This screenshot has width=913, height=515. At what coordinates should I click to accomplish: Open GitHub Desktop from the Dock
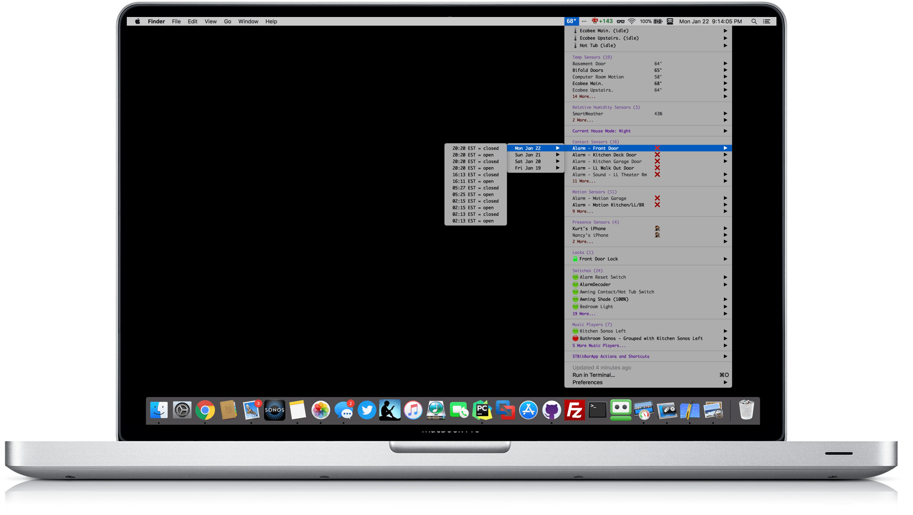[x=551, y=410]
